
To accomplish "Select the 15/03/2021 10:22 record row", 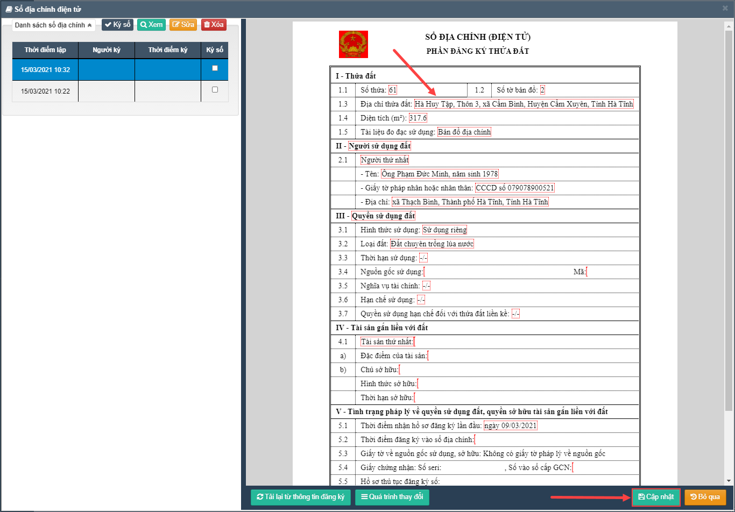I will coord(46,91).
